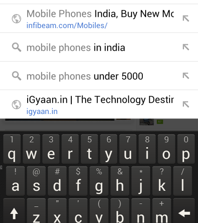Tap magnifier icon for 'under 5000' search
Screen dimensions: 198x223
16,76
